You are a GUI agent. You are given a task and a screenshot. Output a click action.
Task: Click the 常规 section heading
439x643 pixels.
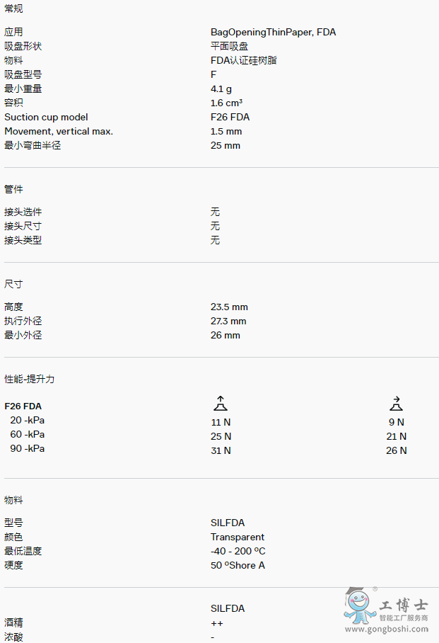pyautogui.click(x=13, y=8)
